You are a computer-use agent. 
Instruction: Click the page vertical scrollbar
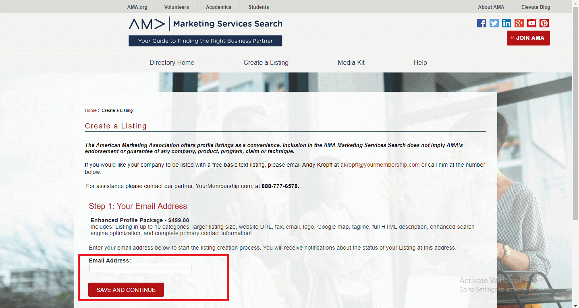[575, 113]
